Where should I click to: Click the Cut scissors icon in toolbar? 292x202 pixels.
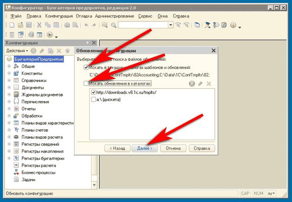click(x=40, y=25)
